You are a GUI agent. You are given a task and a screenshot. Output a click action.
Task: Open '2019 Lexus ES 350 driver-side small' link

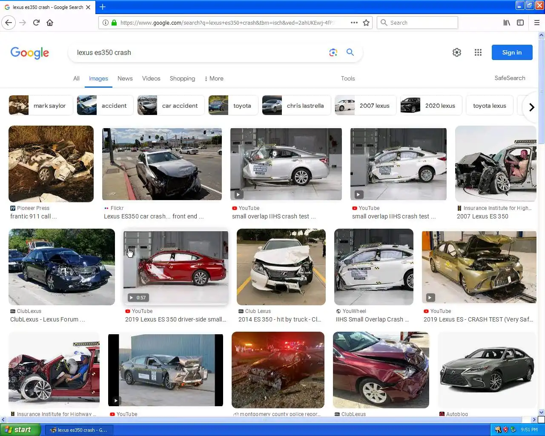pos(176,319)
